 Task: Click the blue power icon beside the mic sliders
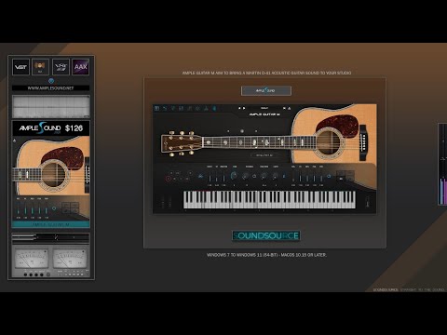[x=329, y=177]
